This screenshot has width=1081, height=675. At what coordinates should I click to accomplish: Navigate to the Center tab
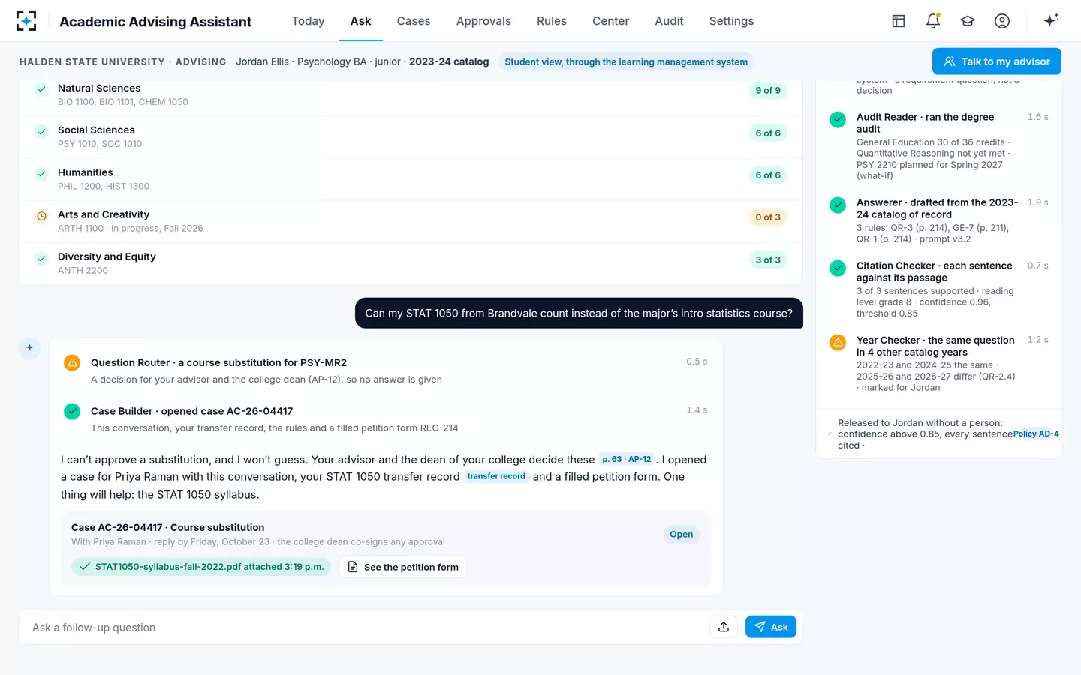[x=610, y=21]
